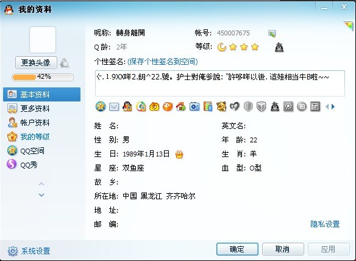Open the house icon service

181,106
